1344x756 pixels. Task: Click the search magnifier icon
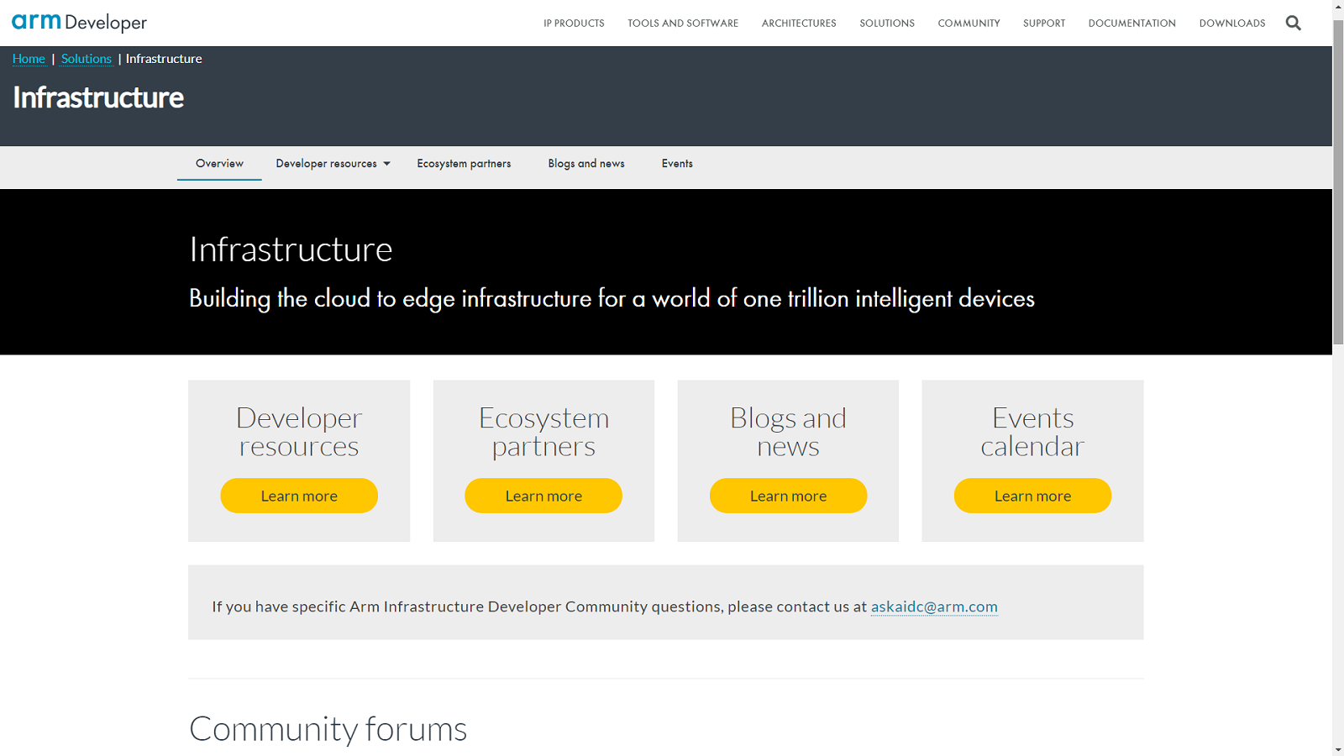(x=1293, y=23)
